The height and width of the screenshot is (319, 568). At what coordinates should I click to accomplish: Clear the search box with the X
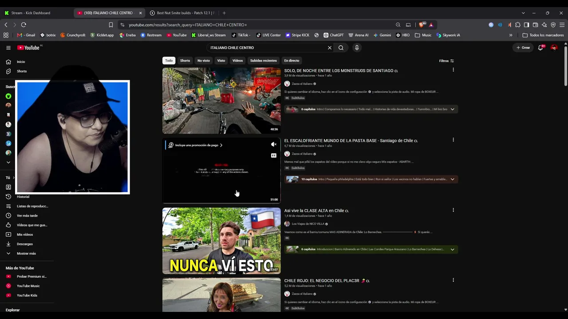point(330,47)
